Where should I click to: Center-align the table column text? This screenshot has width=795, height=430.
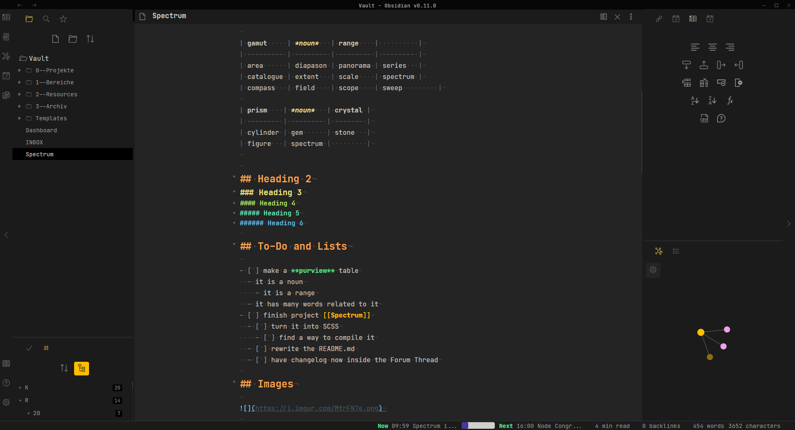pyautogui.click(x=712, y=47)
